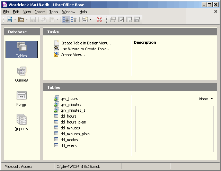Screen dimensions: 221x171
Task: Click the Form toolbar icon
Action: [85, 19]
